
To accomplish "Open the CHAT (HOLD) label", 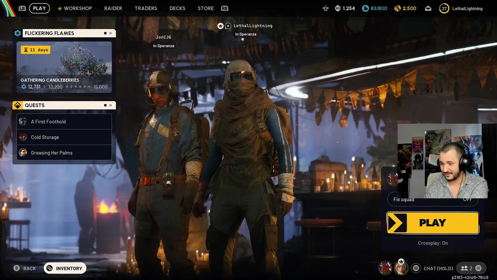I will [x=438, y=268].
